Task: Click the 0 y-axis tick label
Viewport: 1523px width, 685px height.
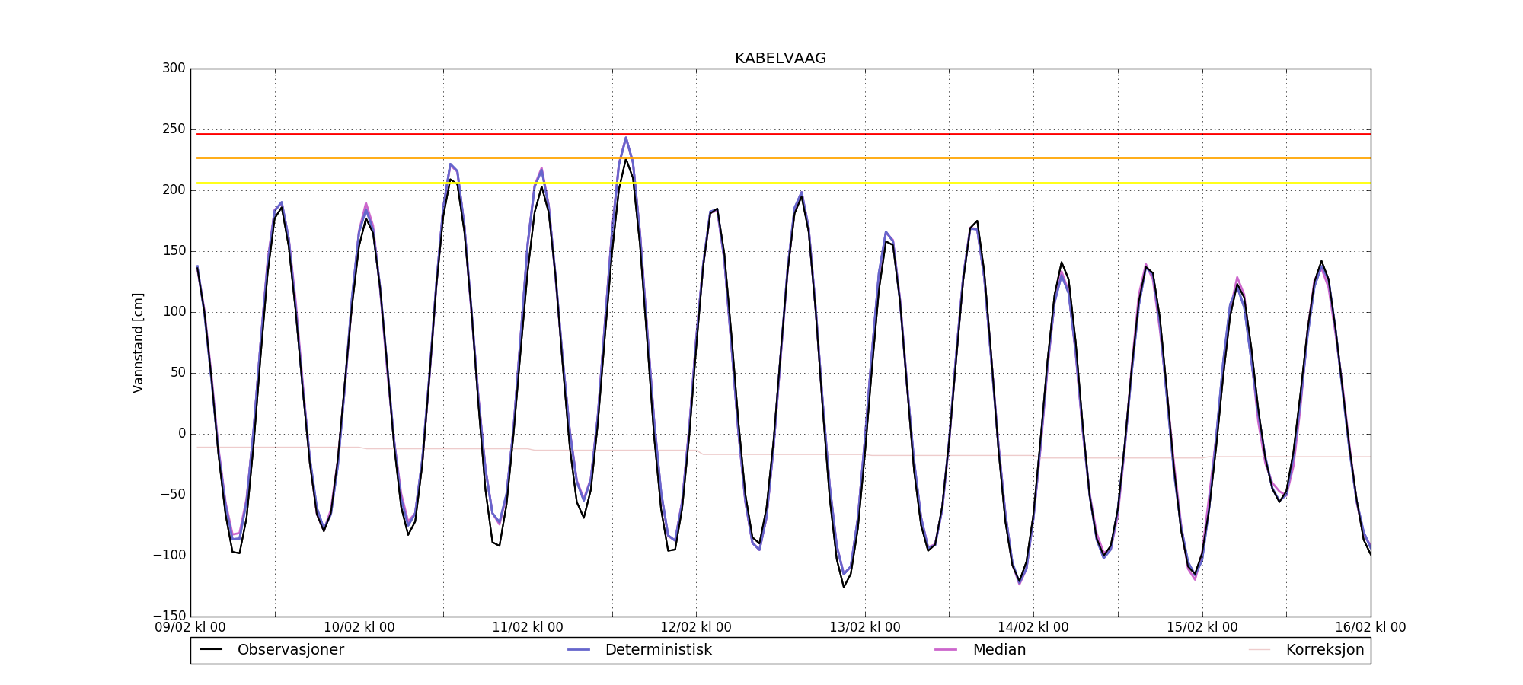Action: (x=182, y=434)
